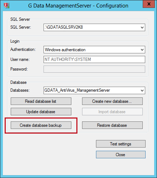Click the Update database button
Screen dimensions: 157x178
(x=41, y=112)
